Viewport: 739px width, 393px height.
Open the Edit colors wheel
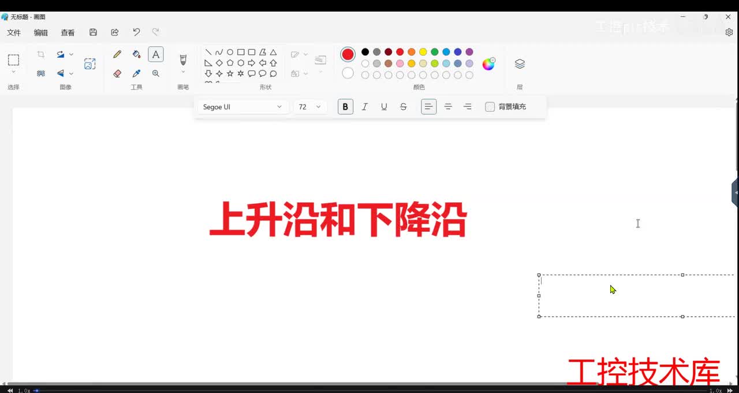pos(488,64)
